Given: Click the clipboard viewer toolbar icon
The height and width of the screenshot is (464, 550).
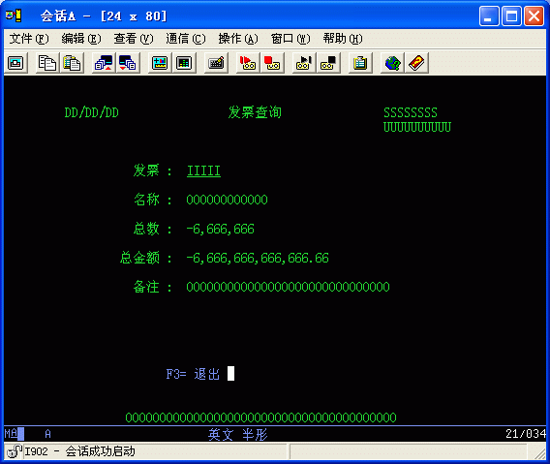Looking at the screenshot, I should pyautogui.click(x=360, y=63).
